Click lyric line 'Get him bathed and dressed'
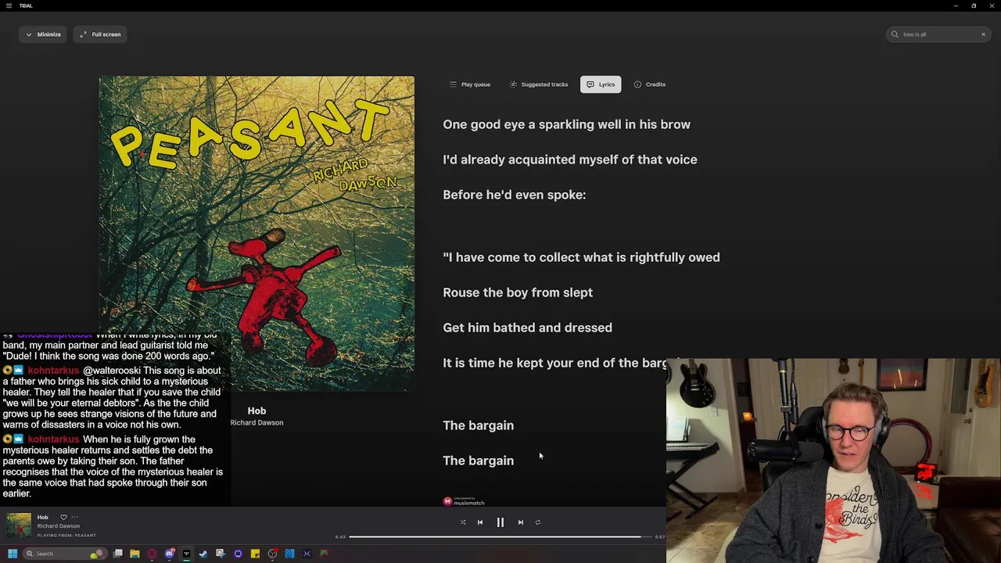 [527, 328]
